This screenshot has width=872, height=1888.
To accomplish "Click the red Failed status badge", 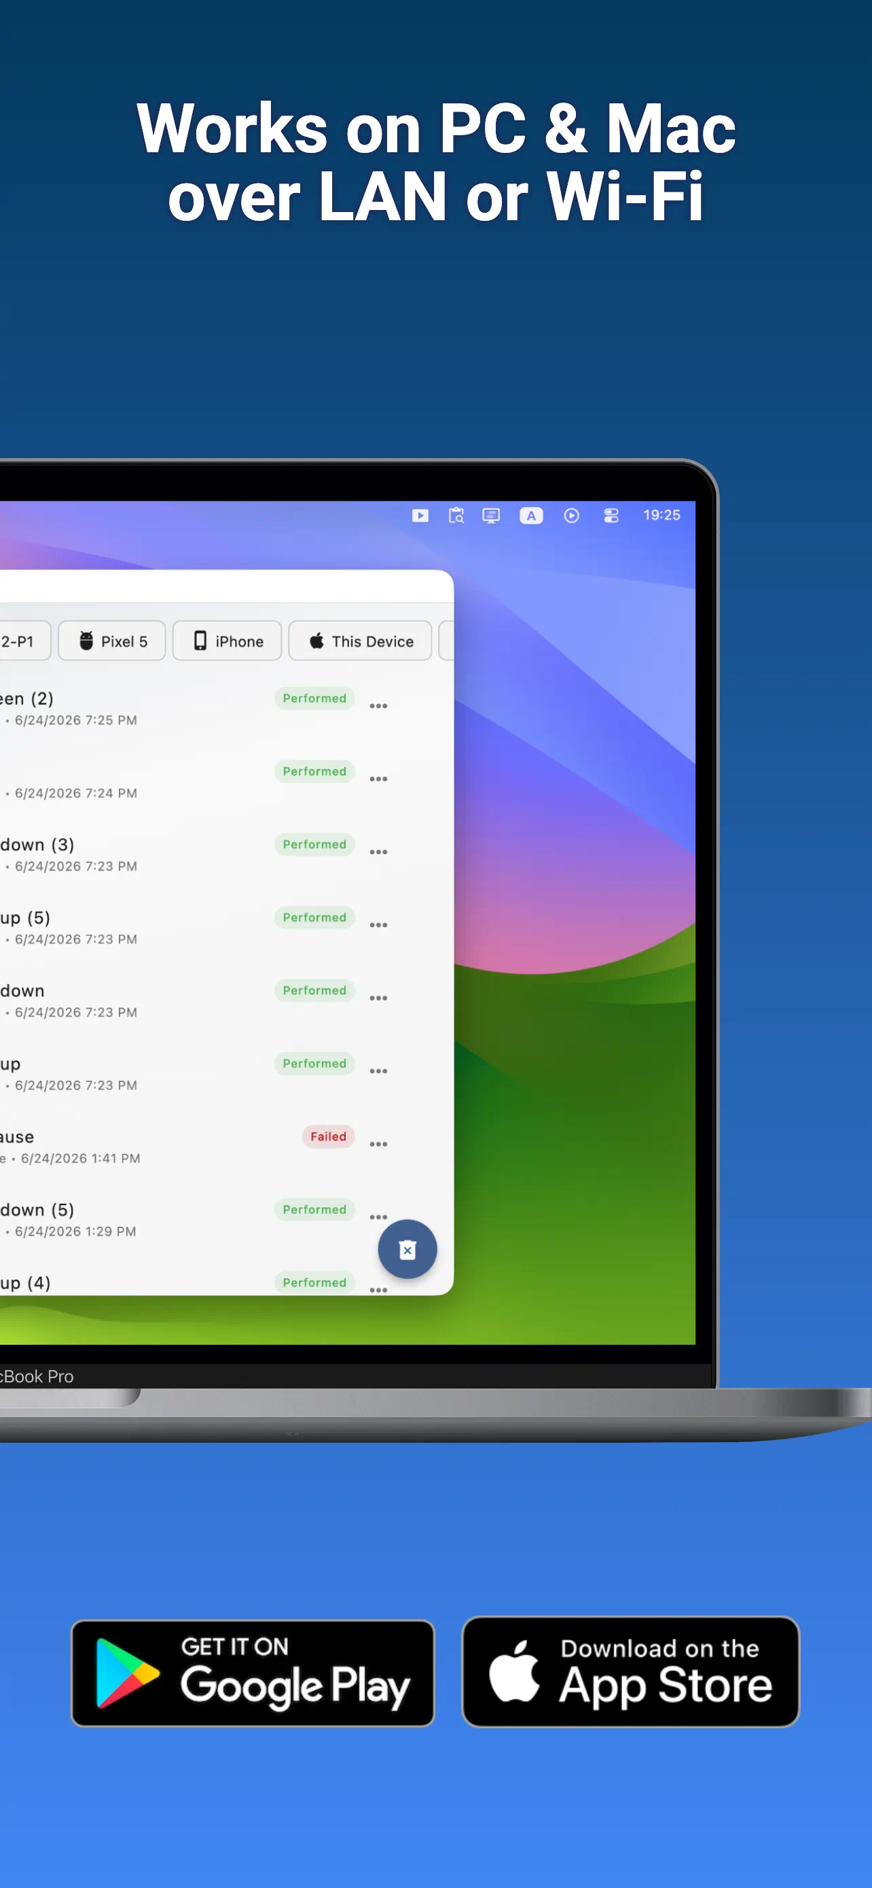I will pyautogui.click(x=328, y=1136).
